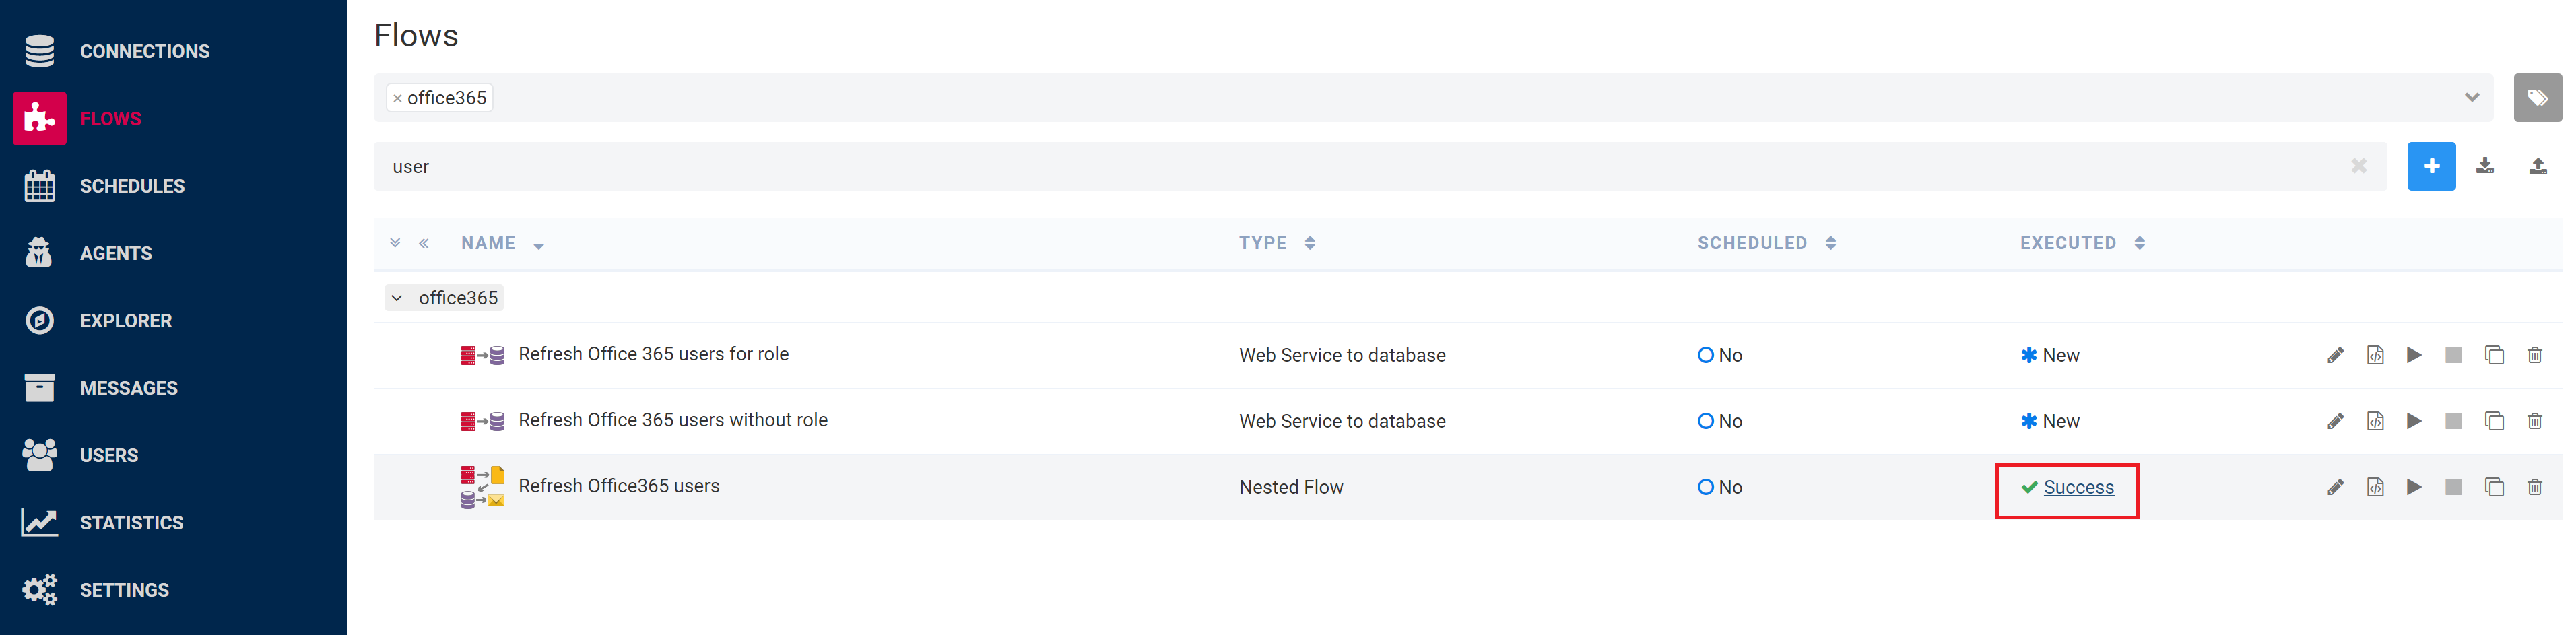The image size is (2576, 635).
Task: Open Users in sidebar
Action: tap(109, 455)
